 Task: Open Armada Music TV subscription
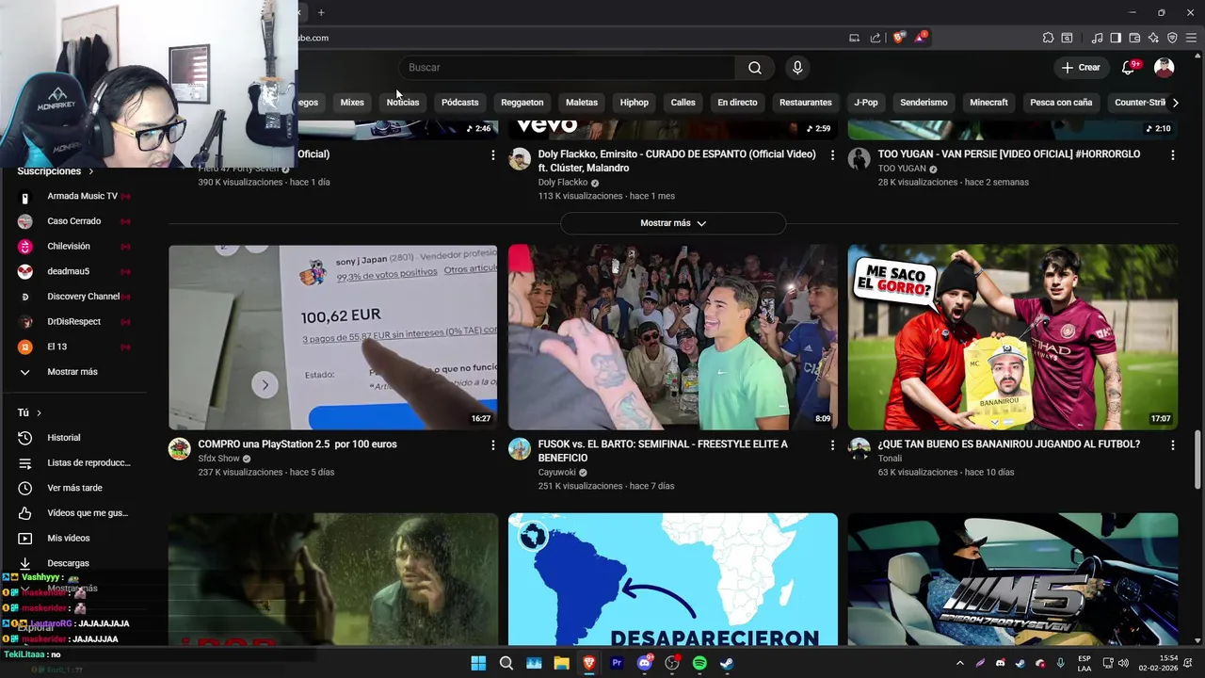[72, 196]
